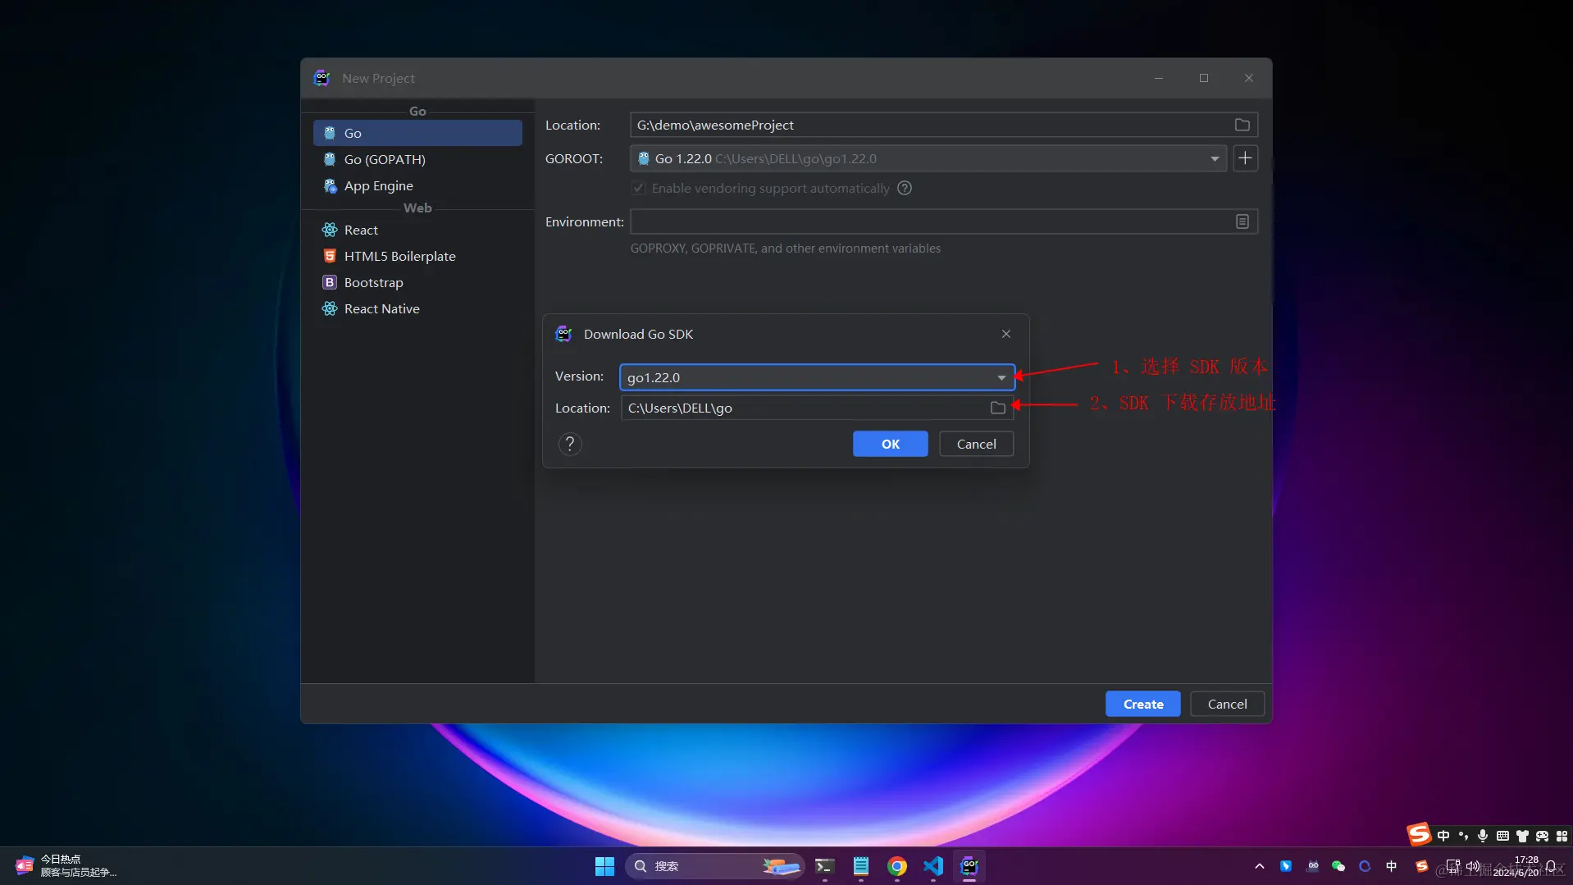Start voice input on Sogou toolbar
The image size is (1573, 885).
tap(1483, 836)
